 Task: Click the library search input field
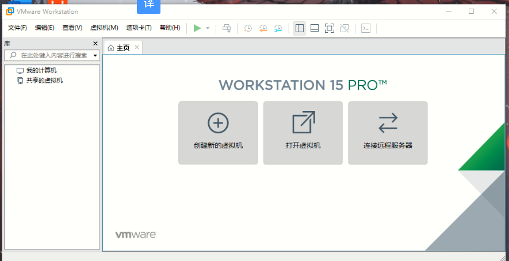pos(51,56)
